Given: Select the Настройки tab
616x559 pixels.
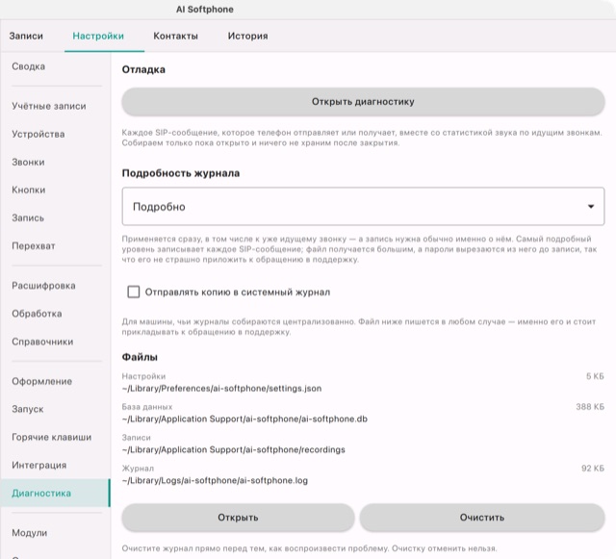Looking at the screenshot, I should click(98, 36).
